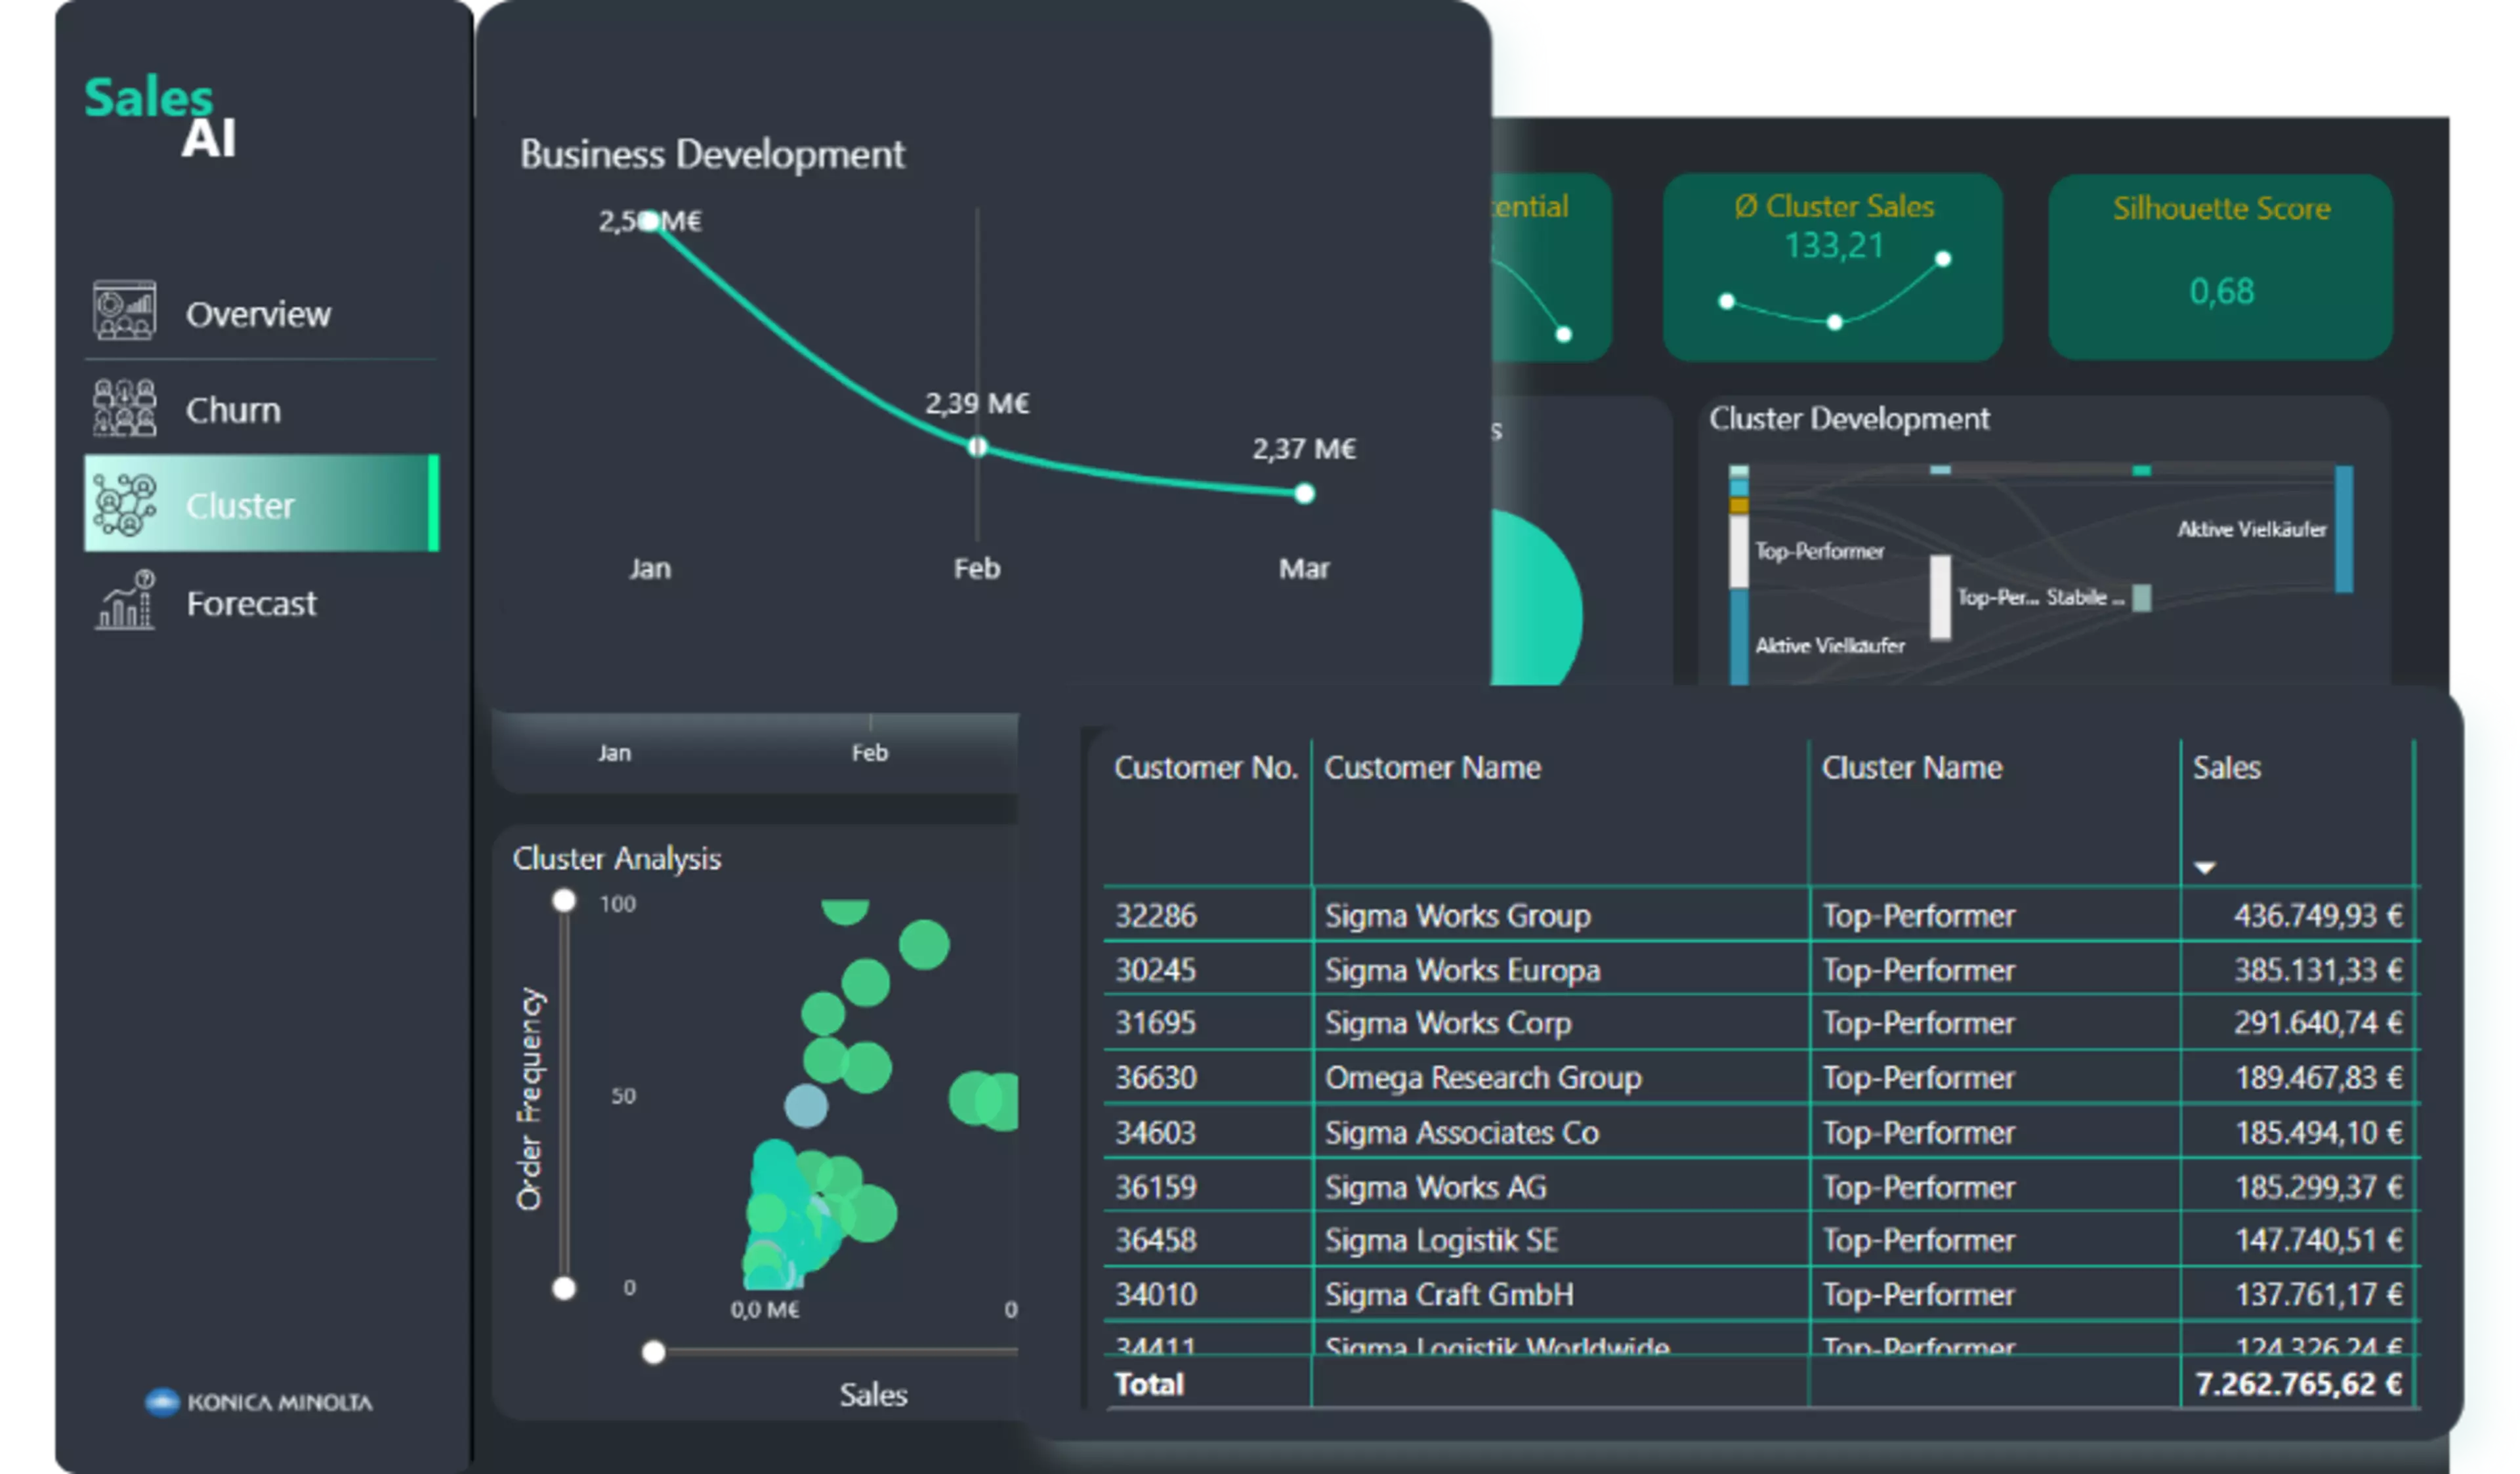Image resolution: width=2520 pixels, height=1474 pixels.
Task: Open the Forecast chart icon
Action: pyautogui.click(x=124, y=600)
